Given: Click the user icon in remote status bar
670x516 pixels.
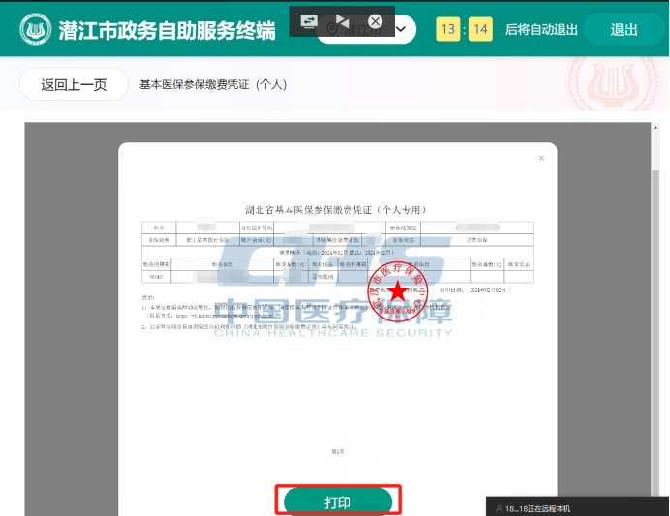Looking at the screenshot, I should 499,507.
